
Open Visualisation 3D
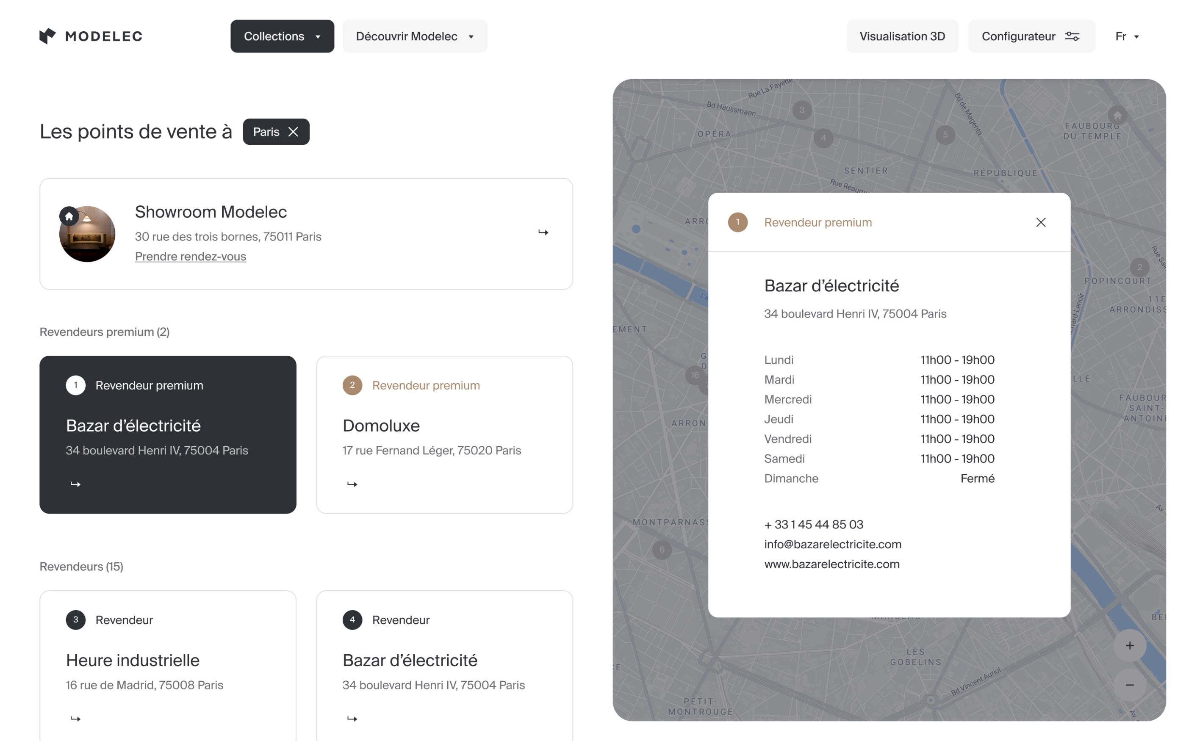[902, 36]
